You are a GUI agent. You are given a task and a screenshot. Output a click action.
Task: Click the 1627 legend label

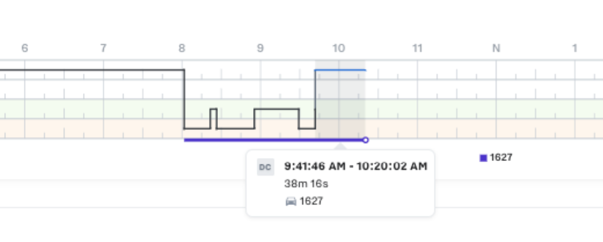[501, 157]
